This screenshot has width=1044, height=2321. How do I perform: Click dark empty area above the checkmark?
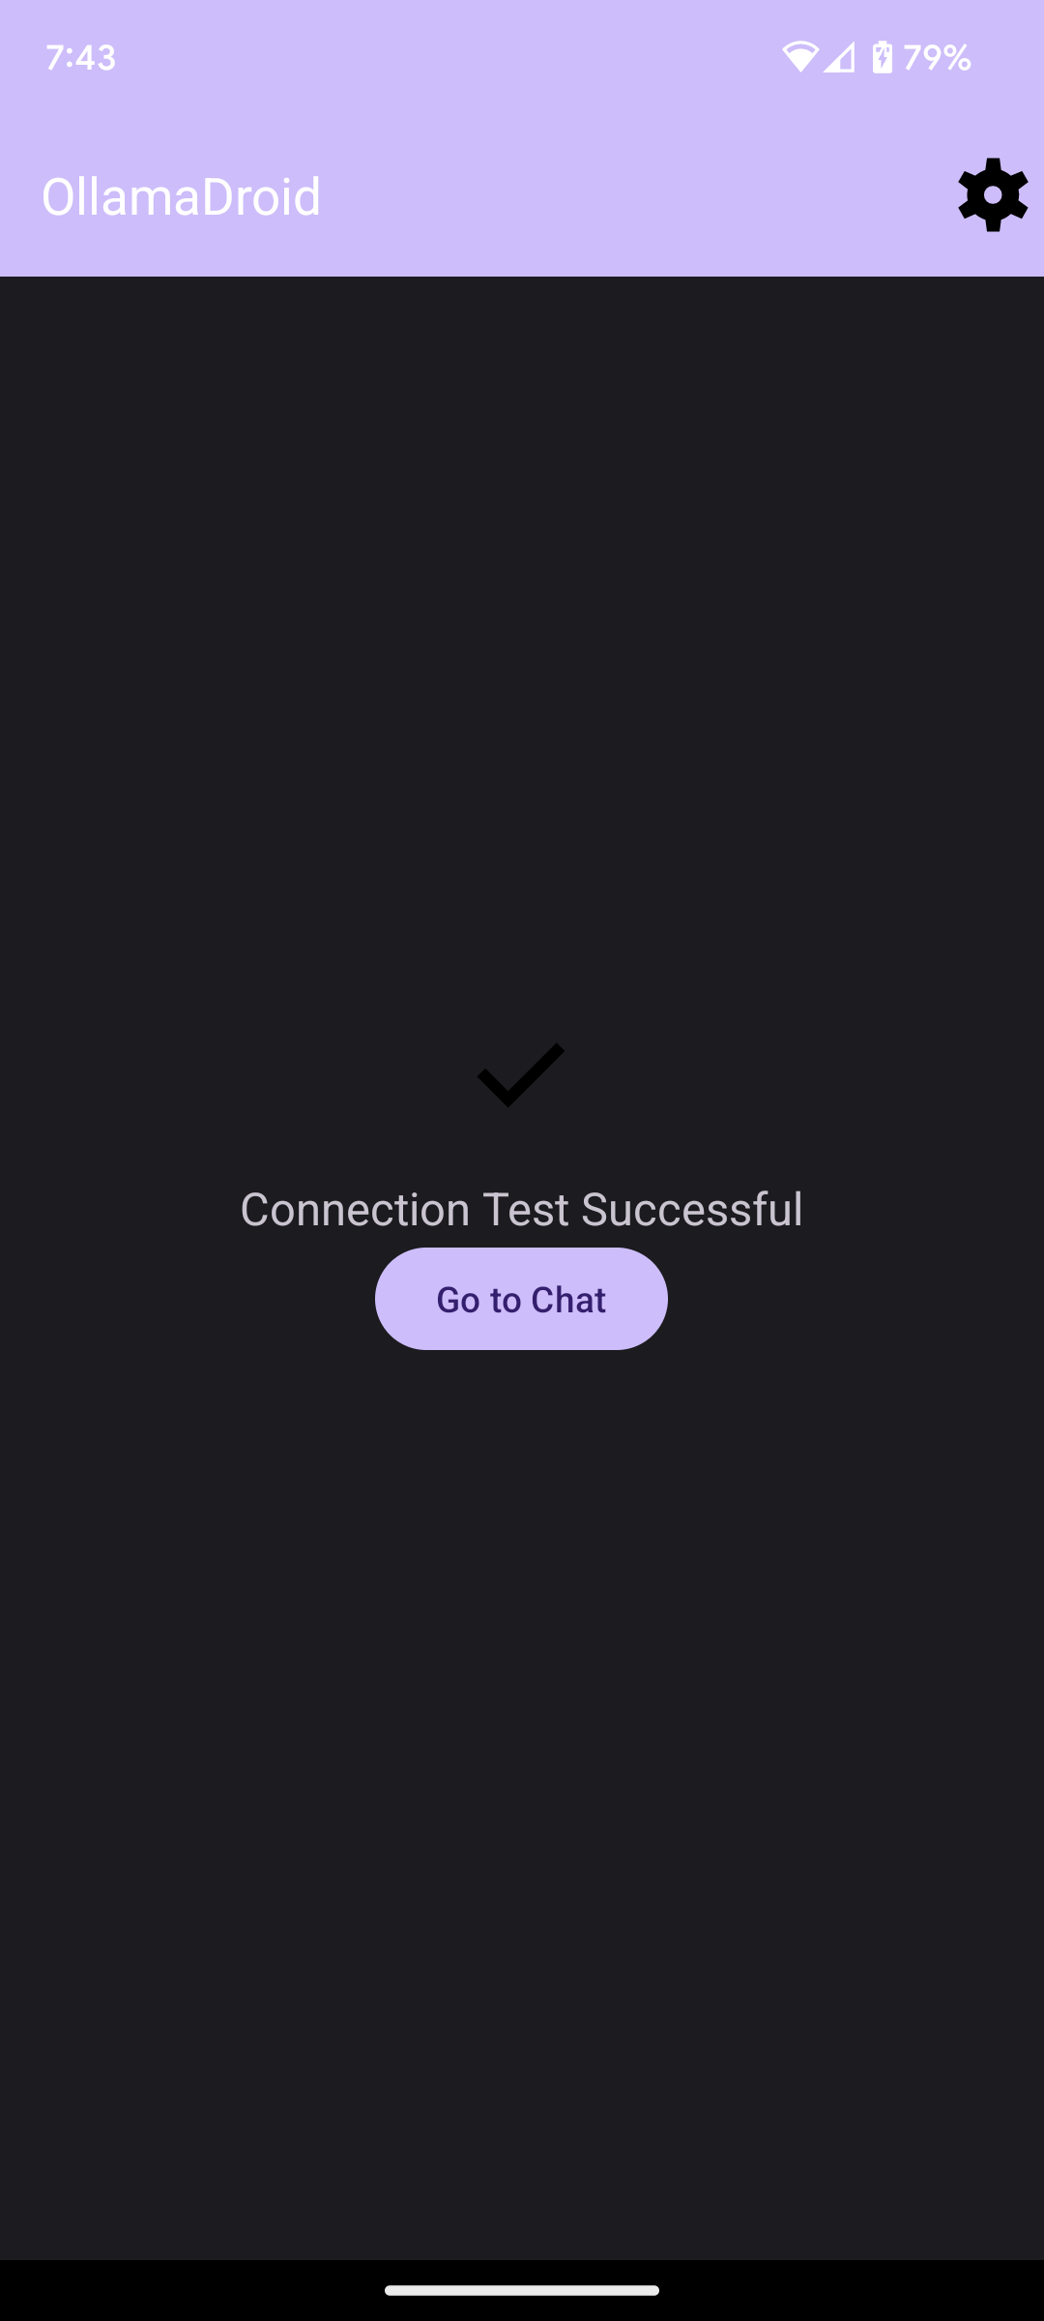tap(522, 658)
